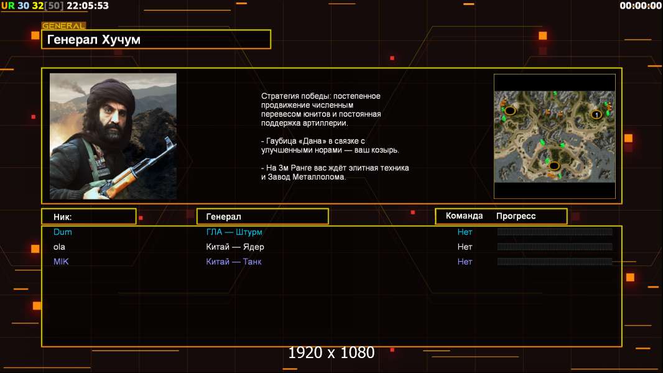The height and width of the screenshot is (373, 663).
Task: Click the 'Китай — Ядер' faction entry
Action: 235,247
